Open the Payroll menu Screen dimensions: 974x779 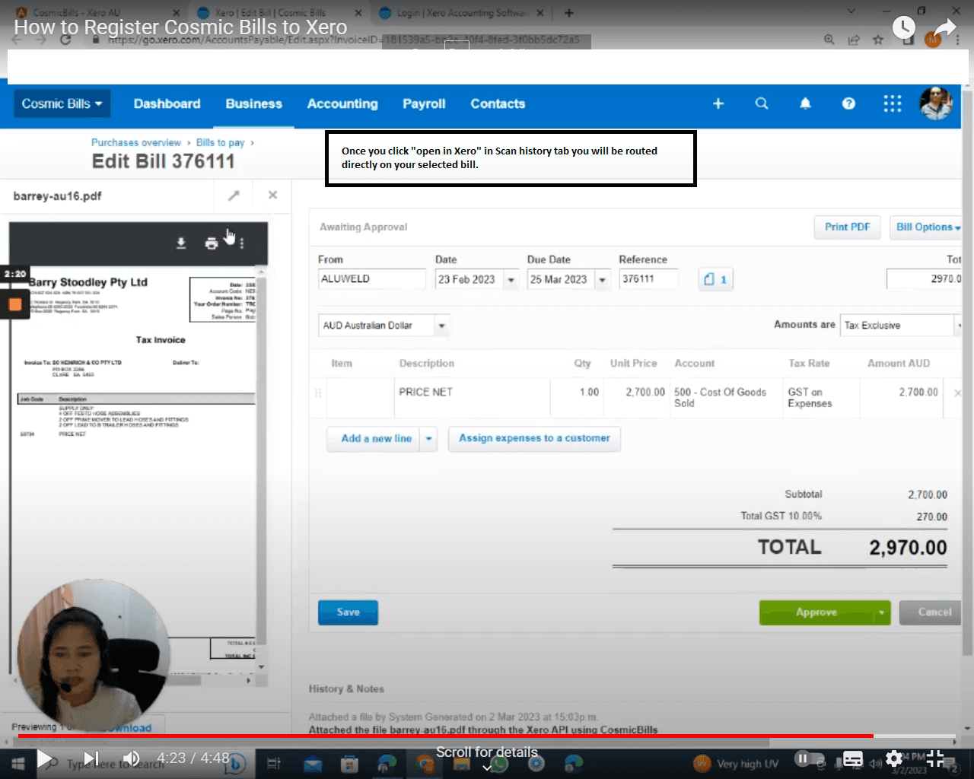(424, 103)
